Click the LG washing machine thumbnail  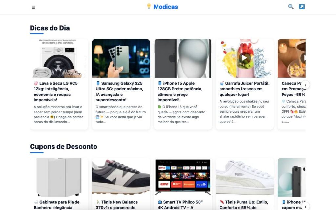point(59,58)
